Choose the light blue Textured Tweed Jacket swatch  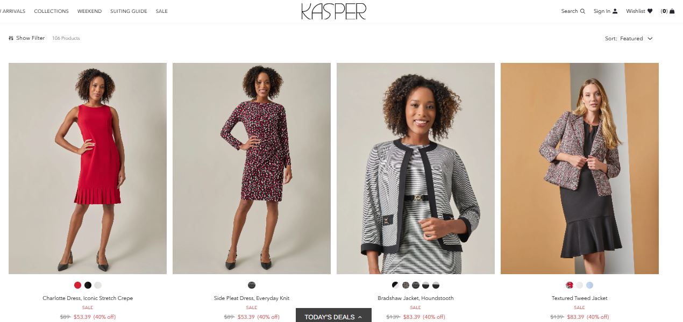pos(589,285)
